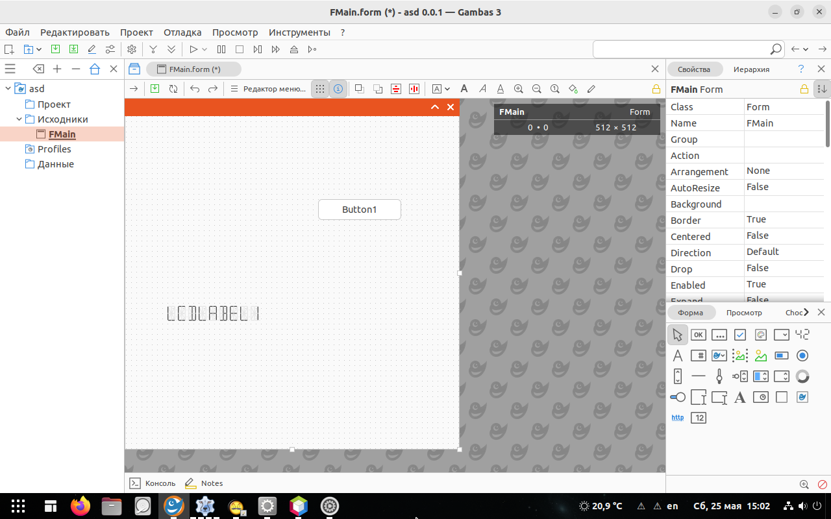The width and height of the screenshot is (831, 519).
Task: Click the properties panel vertical scrollbar
Action: pyautogui.click(x=828, y=123)
